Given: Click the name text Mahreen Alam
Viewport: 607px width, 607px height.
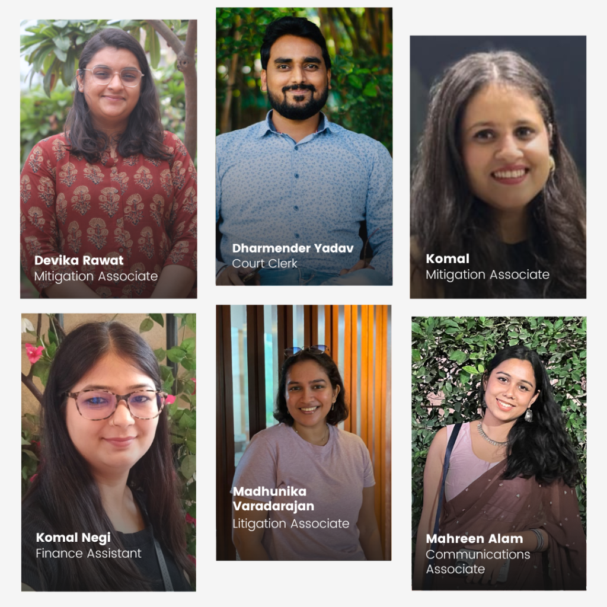Looking at the screenshot, I should click(x=474, y=538).
